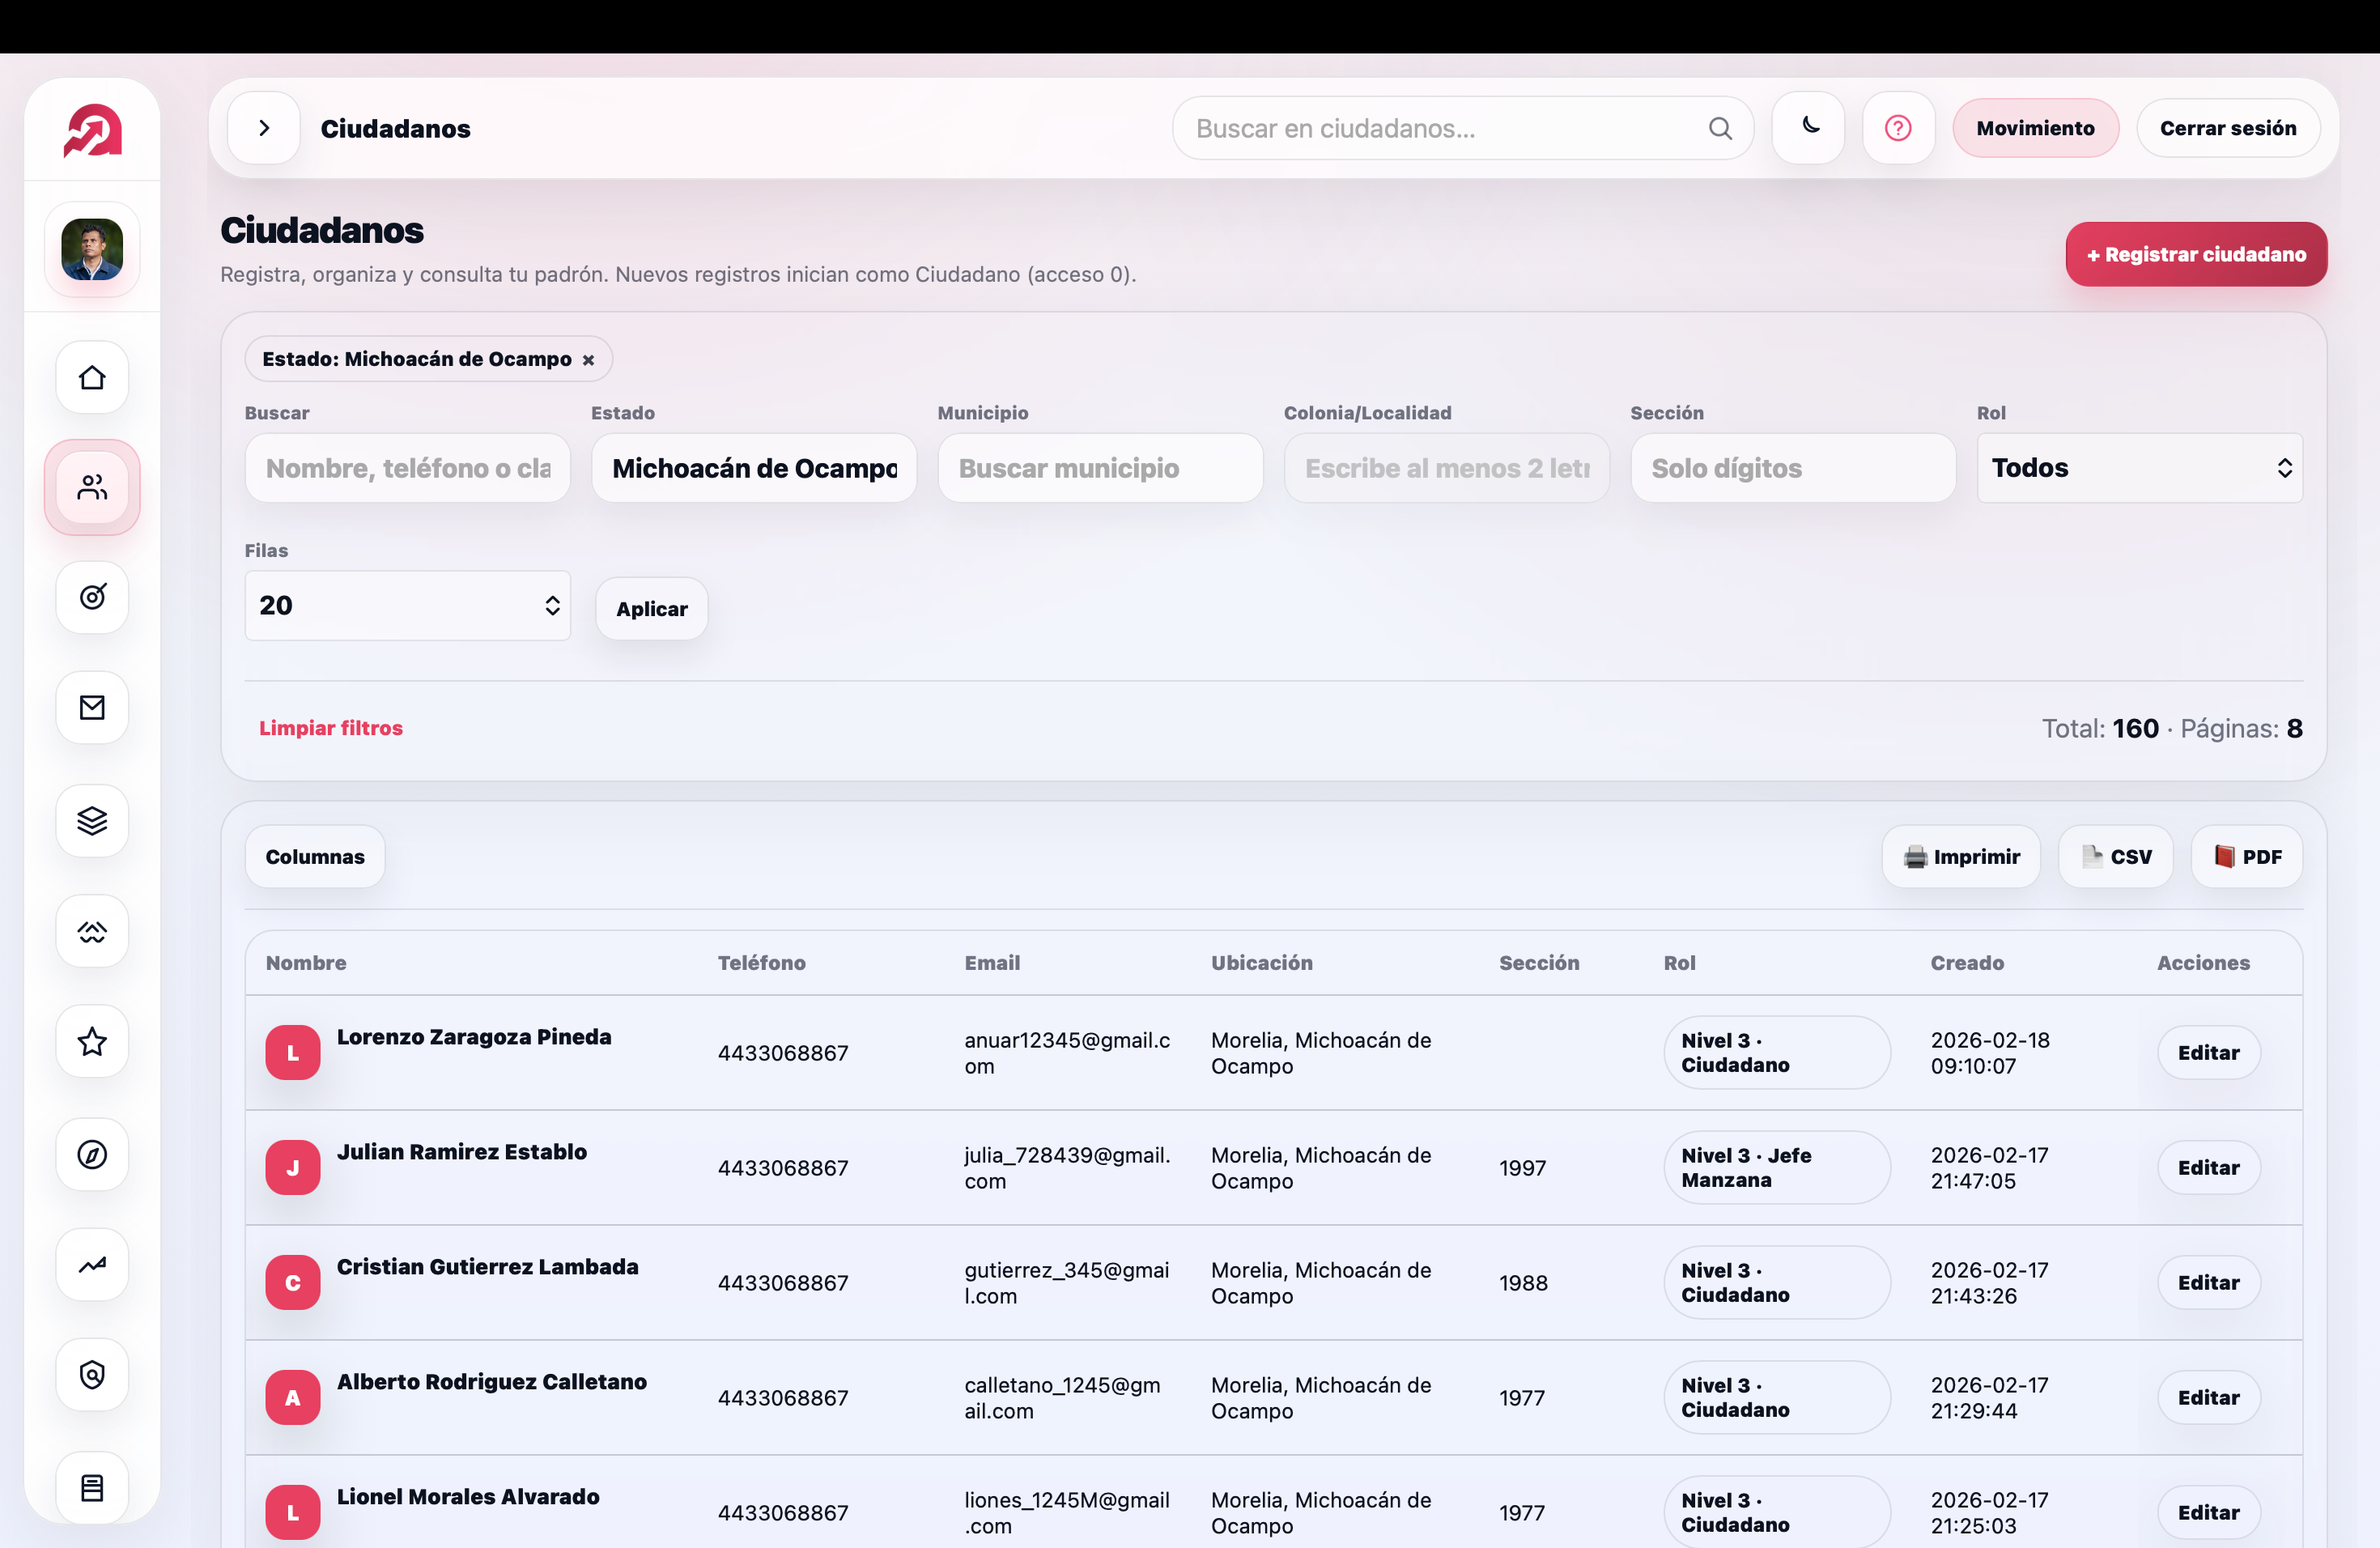Open the Columnas column selector
2380x1548 pixels.
[x=315, y=857]
